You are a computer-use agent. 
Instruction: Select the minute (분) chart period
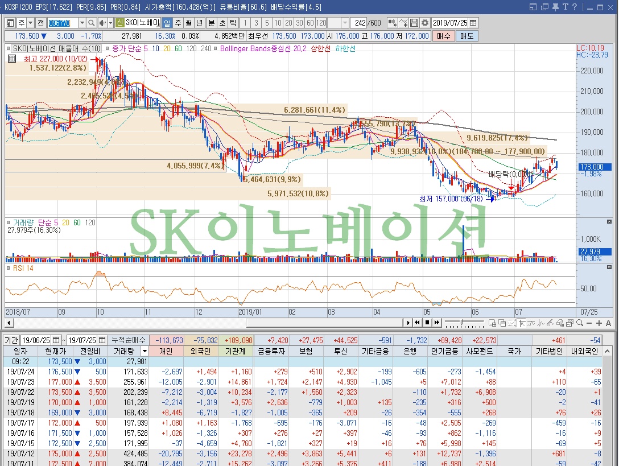pyautogui.click(x=212, y=23)
